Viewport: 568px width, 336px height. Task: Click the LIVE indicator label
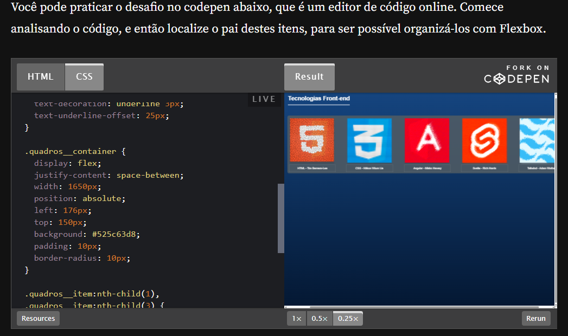pos(264,99)
